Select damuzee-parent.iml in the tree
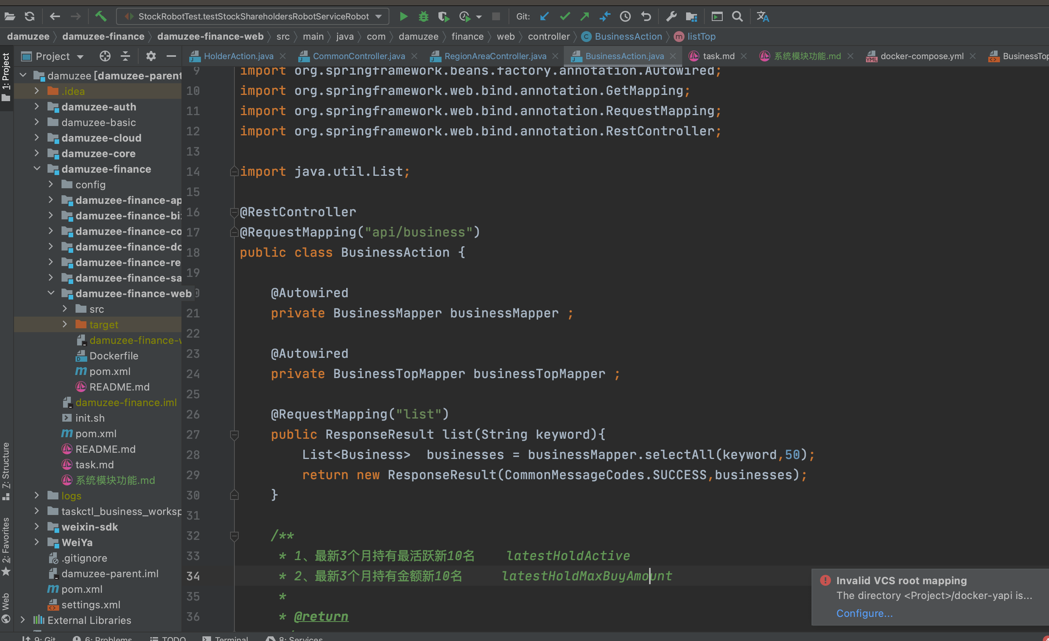This screenshot has width=1049, height=641. pyautogui.click(x=110, y=573)
